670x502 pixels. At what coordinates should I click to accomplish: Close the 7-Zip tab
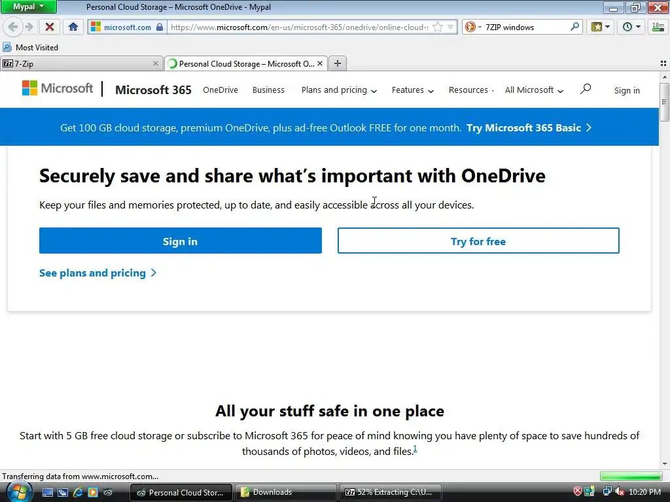click(x=156, y=63)
